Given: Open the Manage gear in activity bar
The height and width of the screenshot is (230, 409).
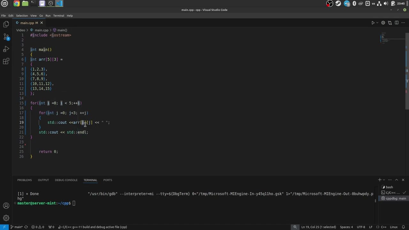Looking at the screenshot, I should (x=6, y=218).
